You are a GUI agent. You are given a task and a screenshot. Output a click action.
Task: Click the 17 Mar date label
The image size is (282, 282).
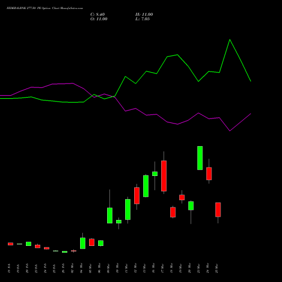pos(162,268)
